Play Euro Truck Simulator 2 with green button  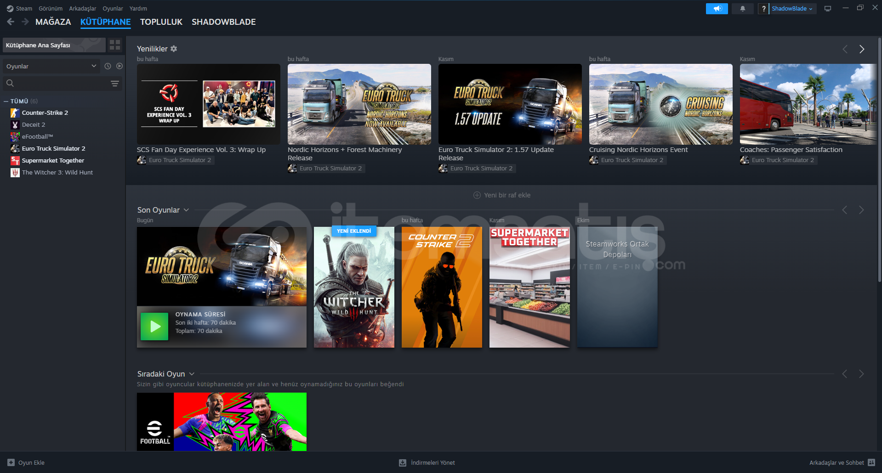point(154,327)
